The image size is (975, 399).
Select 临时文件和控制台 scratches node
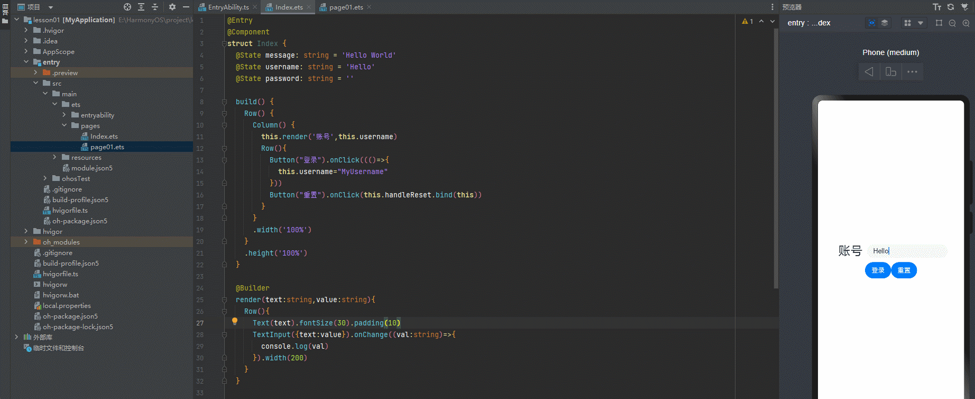(x=58, y=348)
